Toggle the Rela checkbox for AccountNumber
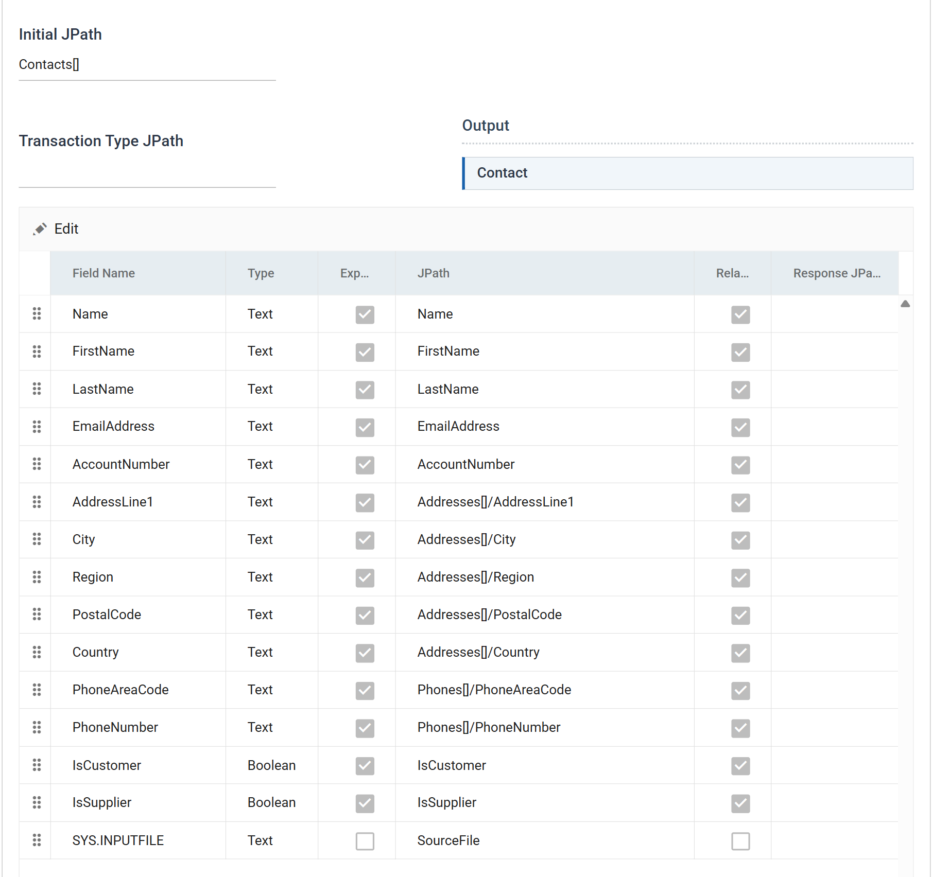 coord(740,465)
